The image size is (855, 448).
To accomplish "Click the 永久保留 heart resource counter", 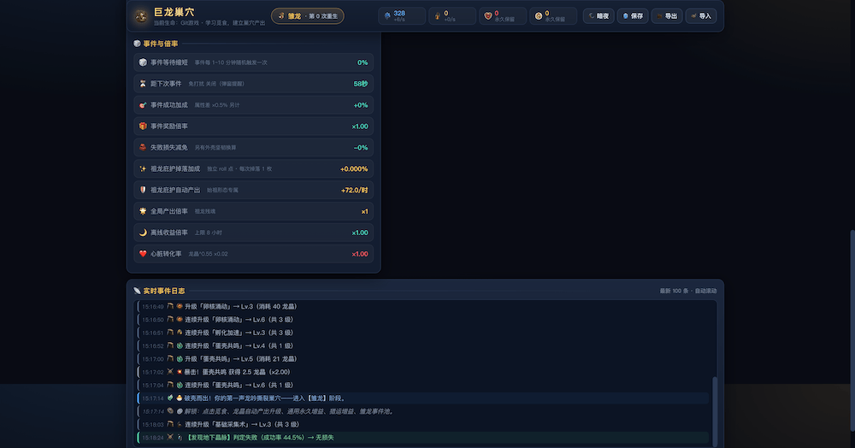I will (x=503, y=15).
